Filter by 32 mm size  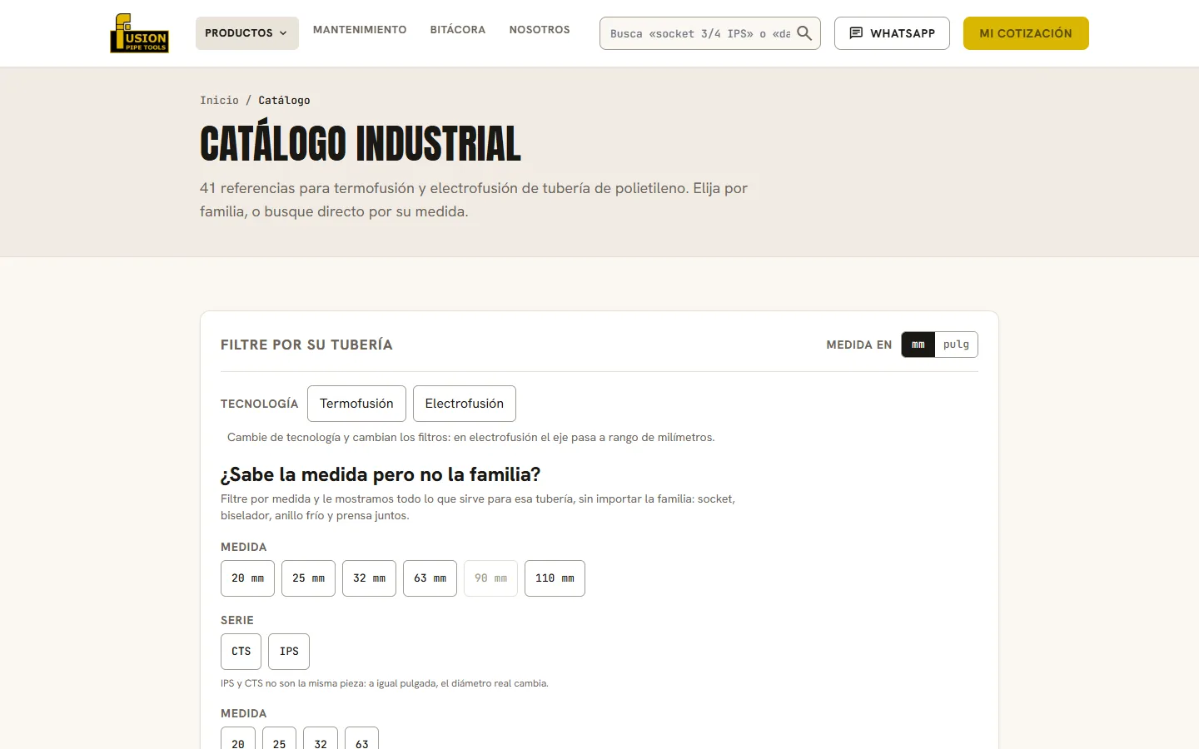369,578
